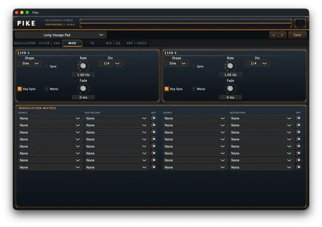Open last-row Destination dropdown in left matrix column
The height and width of the screenshot is (227, 322).
click(x=117, y=167)
